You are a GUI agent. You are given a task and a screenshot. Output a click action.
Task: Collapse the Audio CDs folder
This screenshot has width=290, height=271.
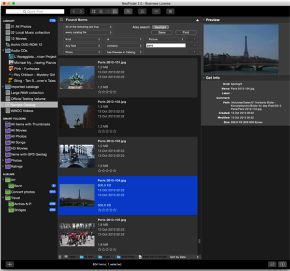3,50
